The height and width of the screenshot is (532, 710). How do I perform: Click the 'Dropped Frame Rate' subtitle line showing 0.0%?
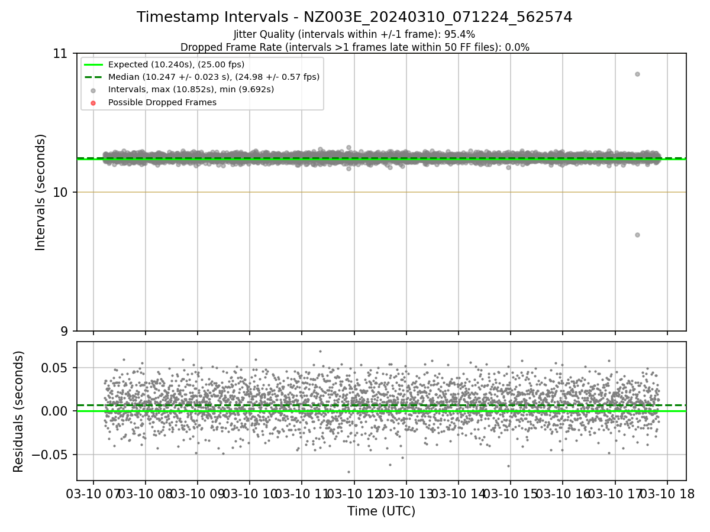tap(354, 47)
